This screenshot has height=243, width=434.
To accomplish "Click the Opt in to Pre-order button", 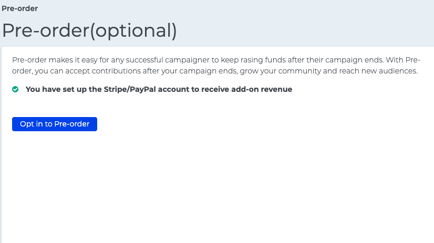I will pyautogui.click(x=55, y=124).
